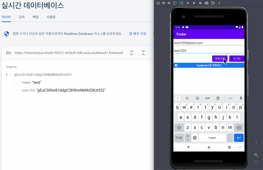This screenshot has width=263, height=170.
Task: Open the 규칙 tab
Action: pos(22,17)
